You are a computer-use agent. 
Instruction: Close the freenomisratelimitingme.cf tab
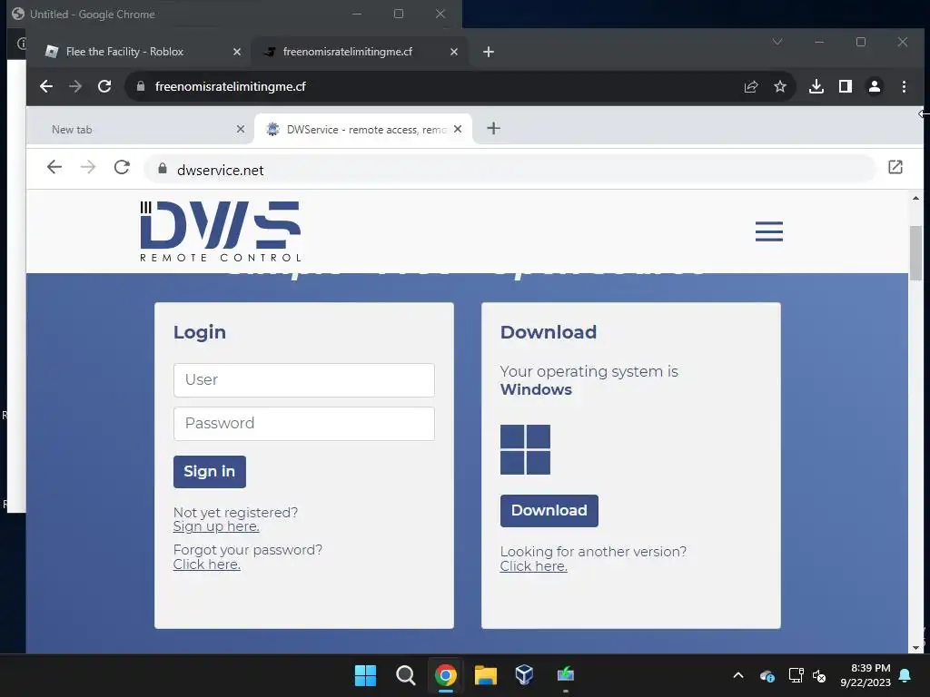454,52
